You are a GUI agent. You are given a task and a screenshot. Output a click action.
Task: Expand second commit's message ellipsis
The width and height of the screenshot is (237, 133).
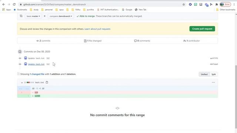tap(48, 64)
